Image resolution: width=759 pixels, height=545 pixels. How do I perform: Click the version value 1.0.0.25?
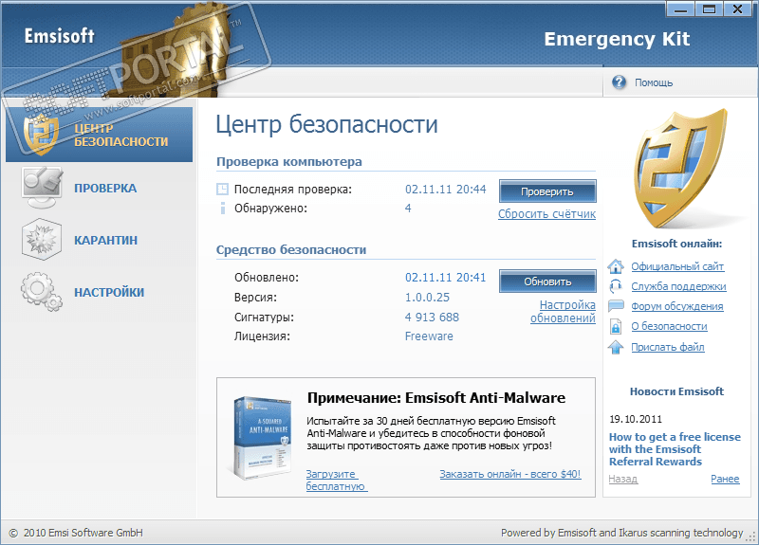point(427,297)
